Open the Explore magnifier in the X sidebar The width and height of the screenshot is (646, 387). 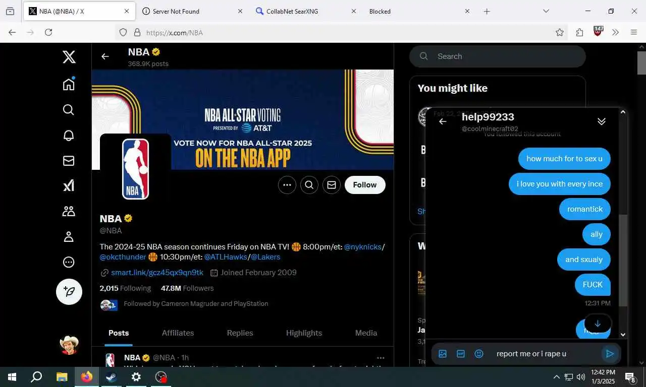coord(69,110)
